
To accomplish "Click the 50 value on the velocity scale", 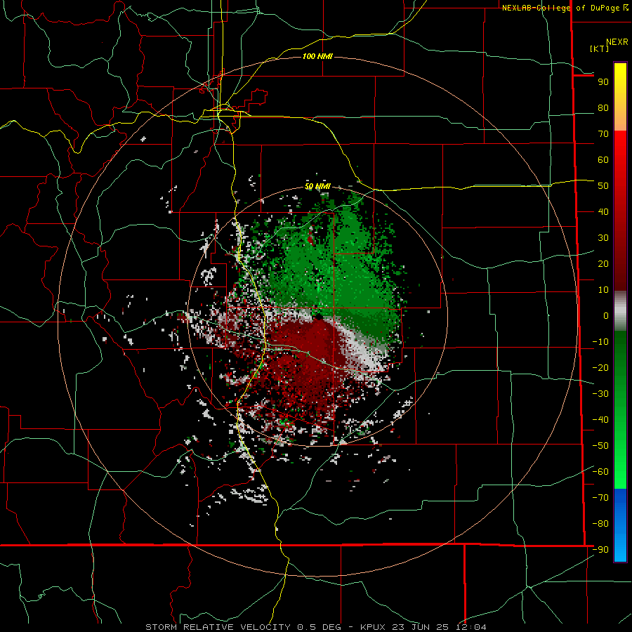I will 603,186.
